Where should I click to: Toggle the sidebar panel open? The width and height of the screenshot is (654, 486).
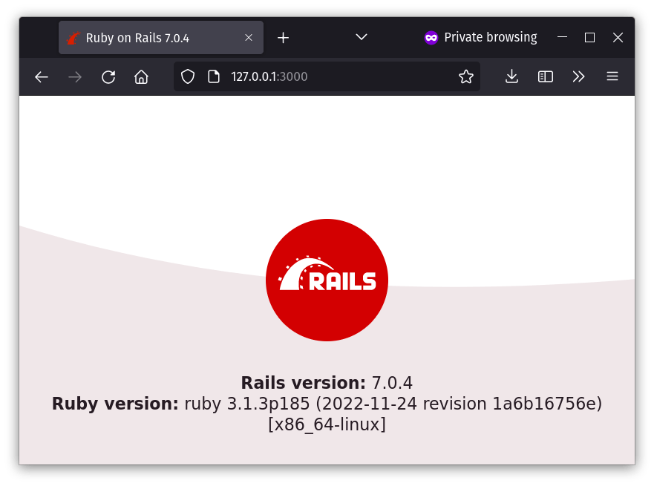tap(545, 76)
